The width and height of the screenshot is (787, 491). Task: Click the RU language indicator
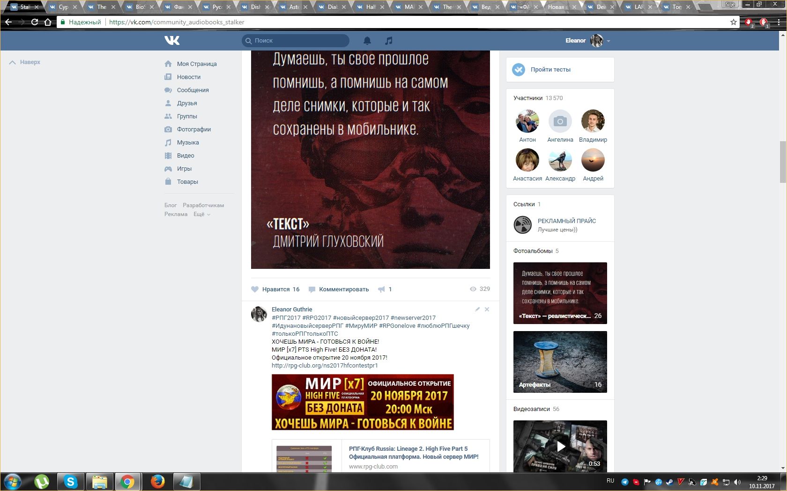[610, 481]
